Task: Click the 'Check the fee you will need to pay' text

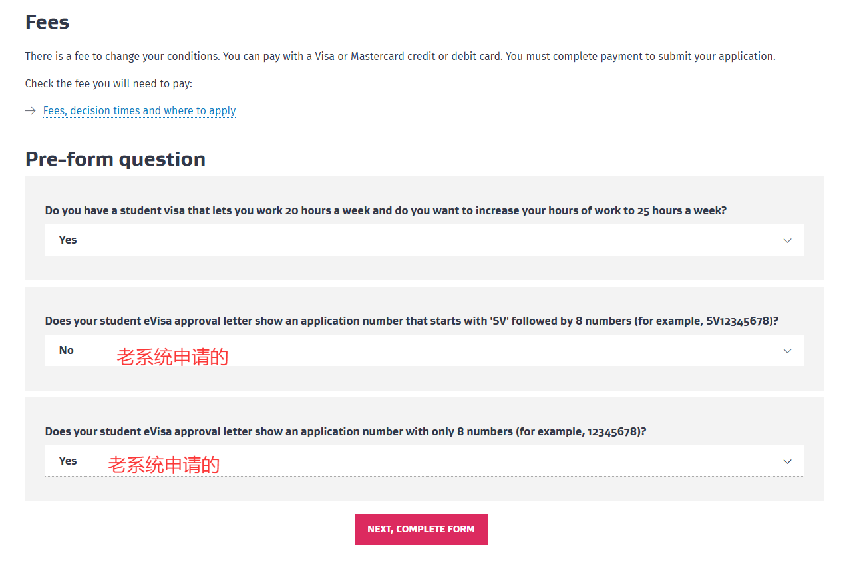Action: click(x=108, y=84)
